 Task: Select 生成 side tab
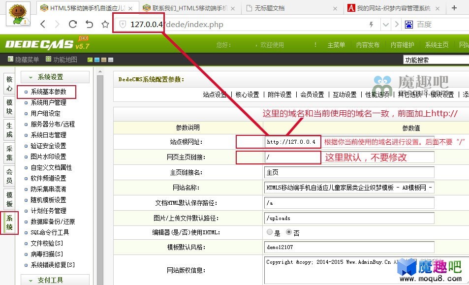9,130
